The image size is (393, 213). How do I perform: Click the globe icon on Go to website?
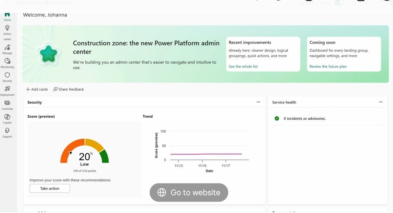(162, 192)
